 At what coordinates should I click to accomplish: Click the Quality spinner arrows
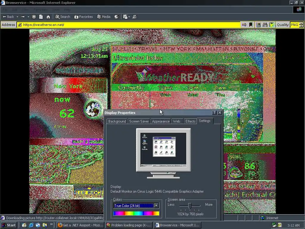[301, 25]
